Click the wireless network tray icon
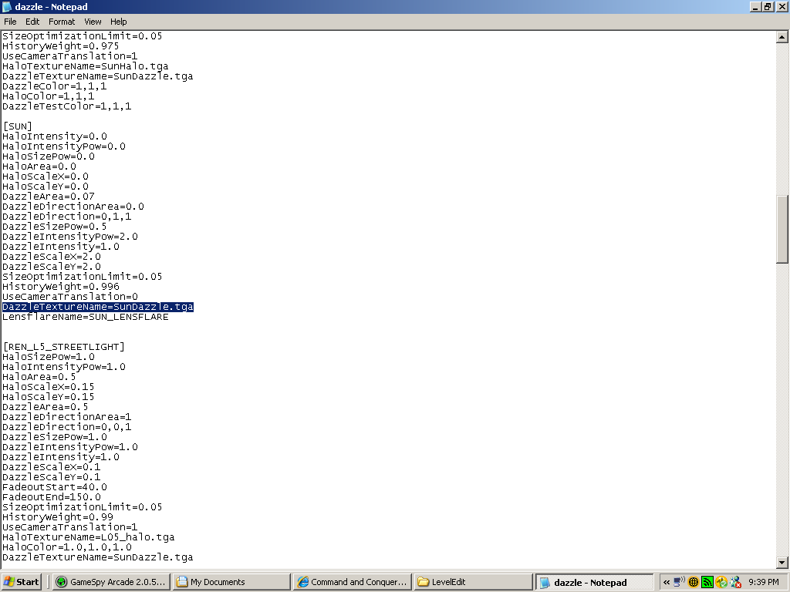 click(x=680, y=582)
